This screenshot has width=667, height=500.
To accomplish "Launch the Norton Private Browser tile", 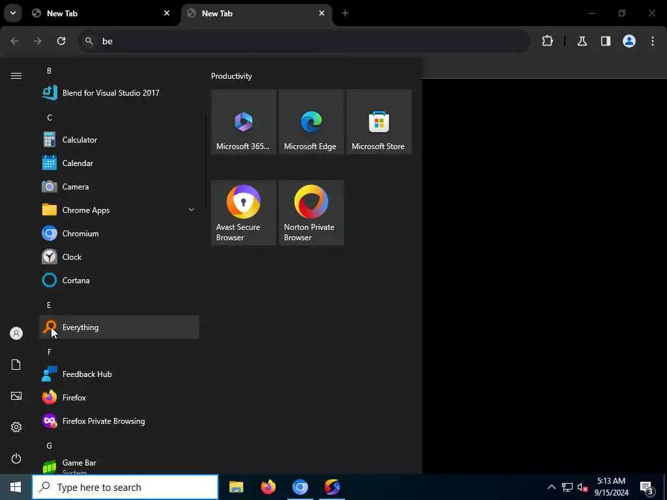I will 311,213.
